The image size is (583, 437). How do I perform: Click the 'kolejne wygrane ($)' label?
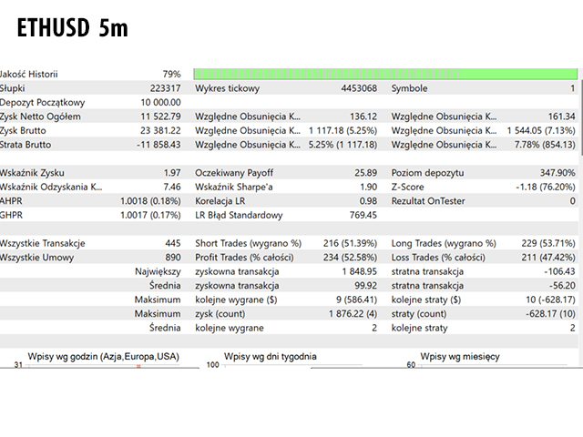click(236, 300)
